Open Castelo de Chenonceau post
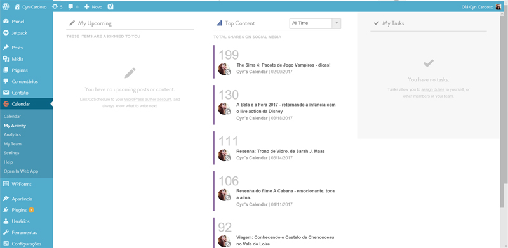The height and width of the screenshot is (248, 508). pyautogui.click(x=285, y=240)
